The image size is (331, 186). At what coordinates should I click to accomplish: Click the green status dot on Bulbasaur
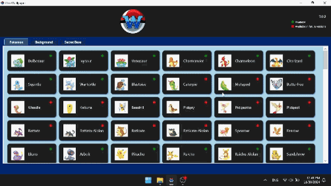point(51,56)
